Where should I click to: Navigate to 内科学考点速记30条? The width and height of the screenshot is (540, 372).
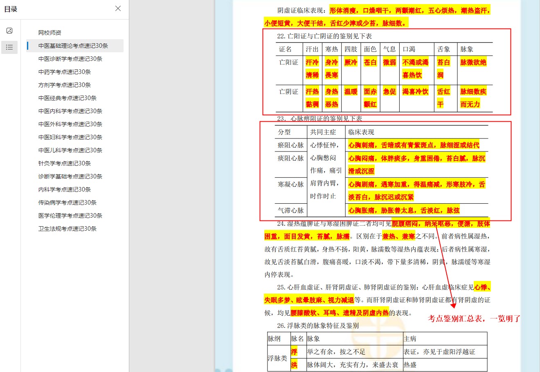pyautogui.click(x=64, y=189)
